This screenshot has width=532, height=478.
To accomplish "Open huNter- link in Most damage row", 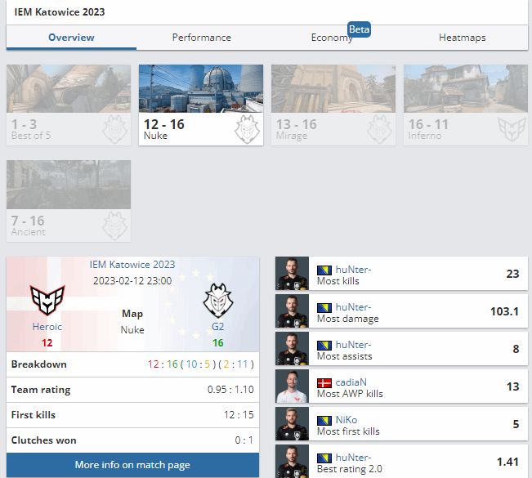I will pos(353,307).
